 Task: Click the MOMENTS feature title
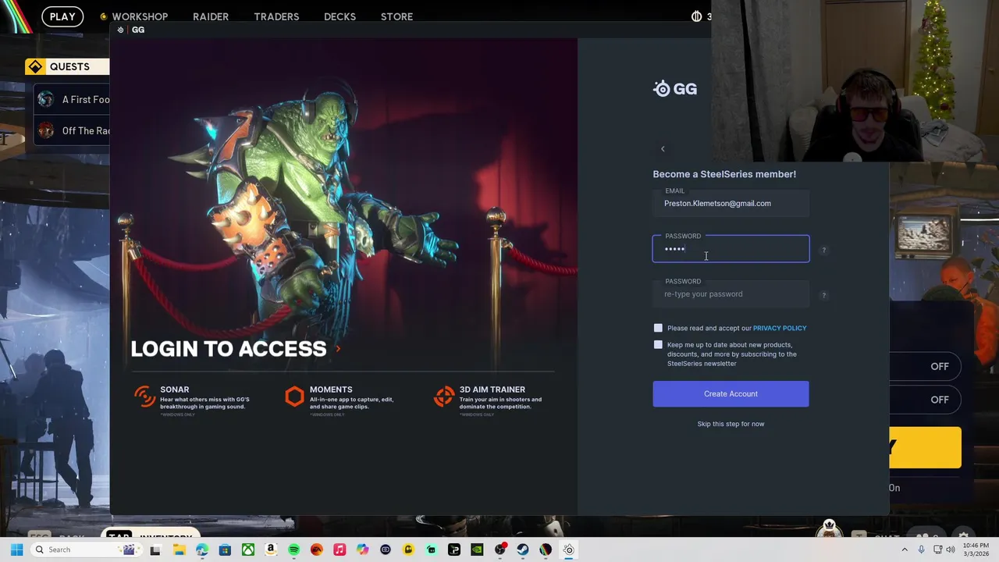[331, 389]
